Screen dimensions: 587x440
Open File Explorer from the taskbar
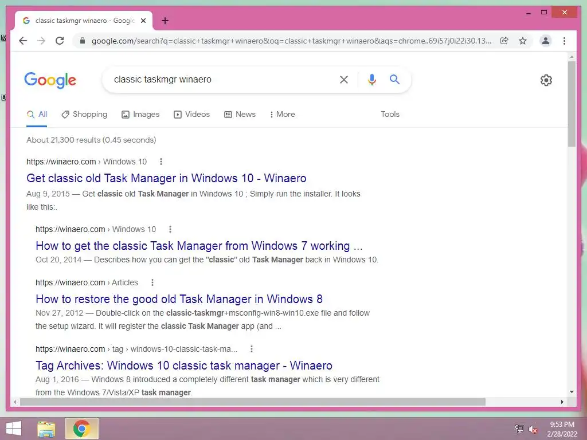coord(46,429)
